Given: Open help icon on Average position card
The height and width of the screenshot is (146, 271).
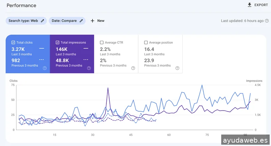Looking at the screenshot, I should point(177,68).
